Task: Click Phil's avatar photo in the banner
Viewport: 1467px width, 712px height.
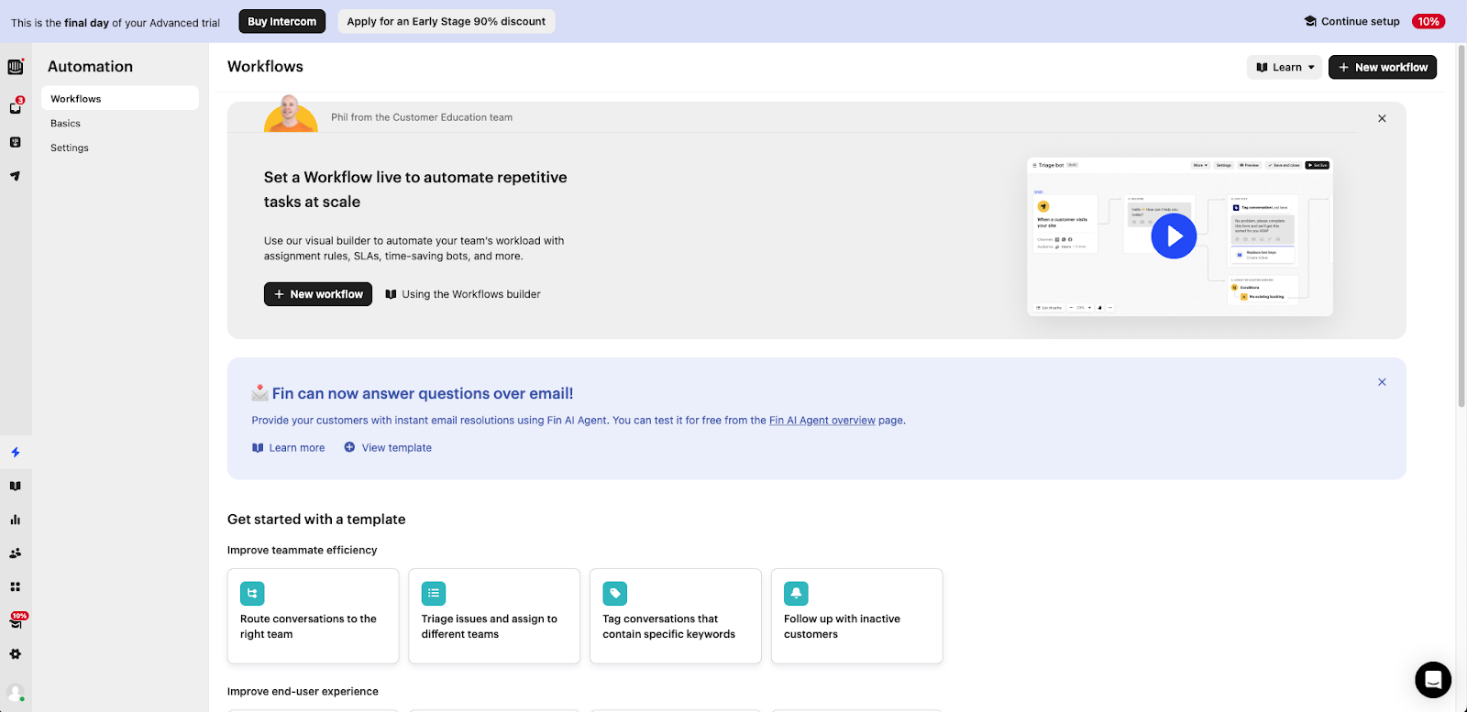Action: click(x=291, y=114)
